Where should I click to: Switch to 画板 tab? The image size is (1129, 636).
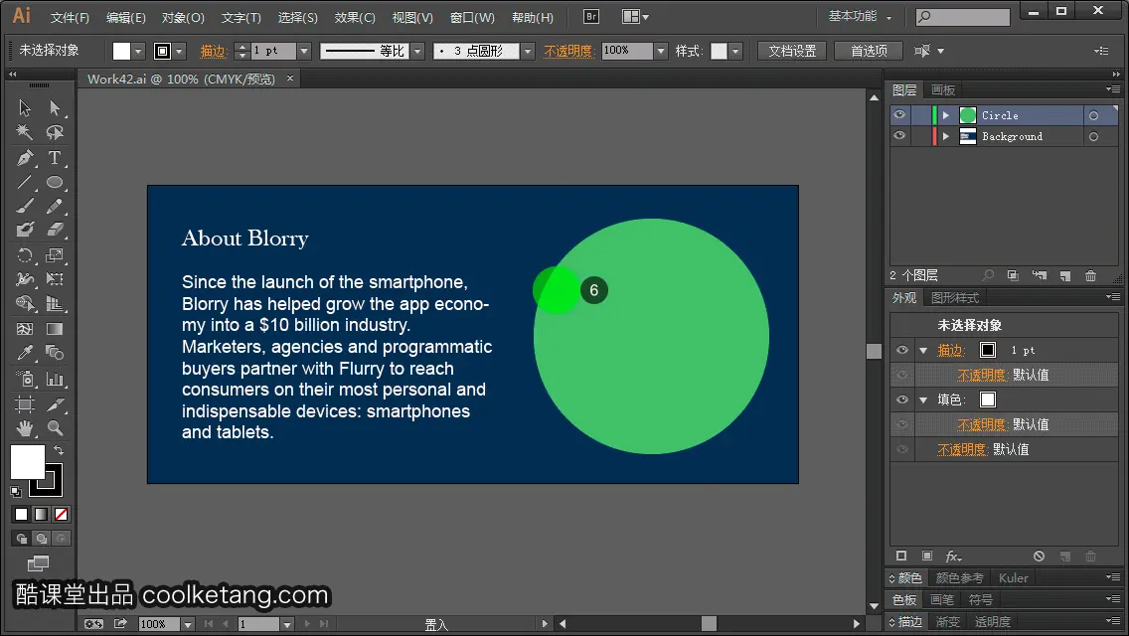pos(942,90)
